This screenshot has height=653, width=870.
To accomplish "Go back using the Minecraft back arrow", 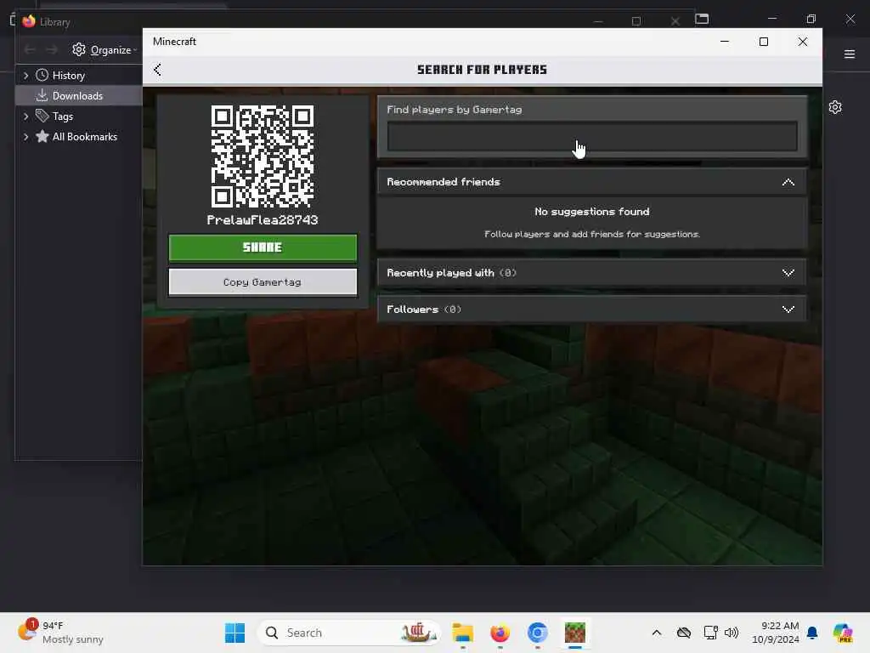I will (x=157, y=70).
